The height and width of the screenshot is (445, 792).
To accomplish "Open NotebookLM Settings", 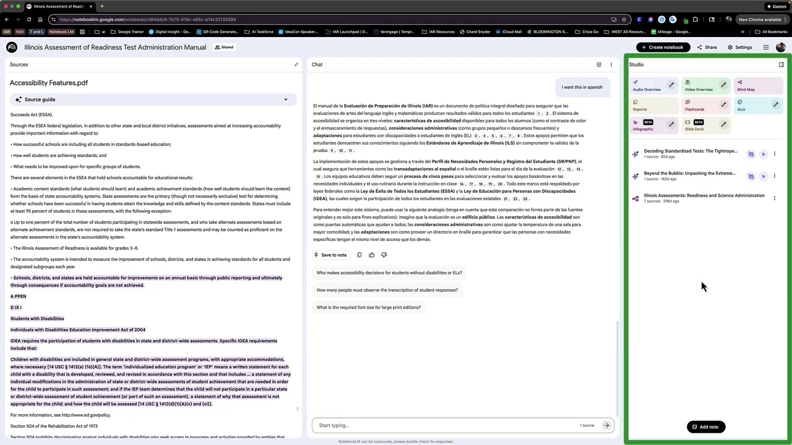I will pyautogui.click(x=740, y=48).
